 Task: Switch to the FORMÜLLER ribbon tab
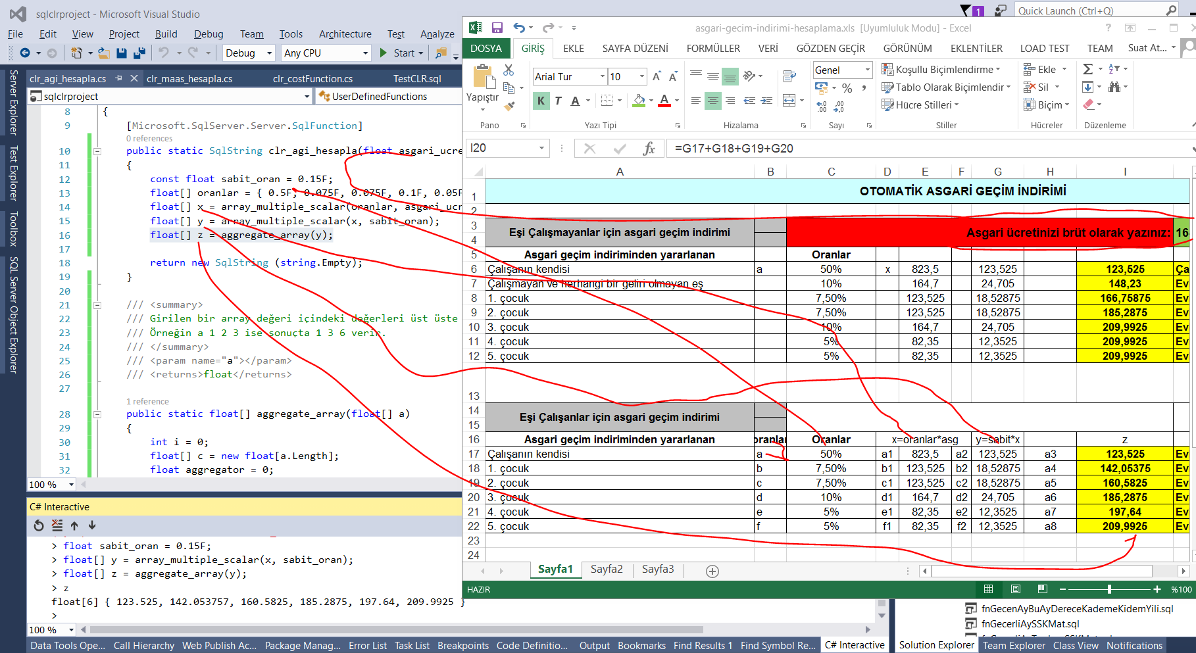(x=713, y=49)
